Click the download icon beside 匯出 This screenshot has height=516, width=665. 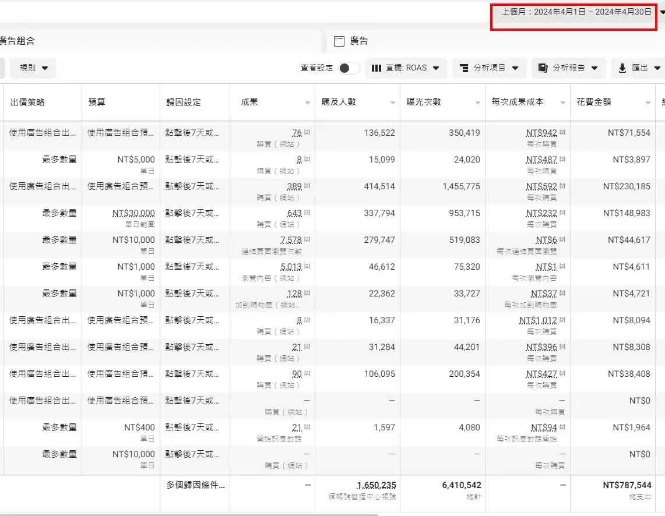click(x=622, y=68)
